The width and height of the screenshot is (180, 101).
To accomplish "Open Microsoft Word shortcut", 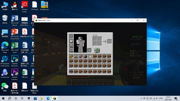I will pos(15,20).
